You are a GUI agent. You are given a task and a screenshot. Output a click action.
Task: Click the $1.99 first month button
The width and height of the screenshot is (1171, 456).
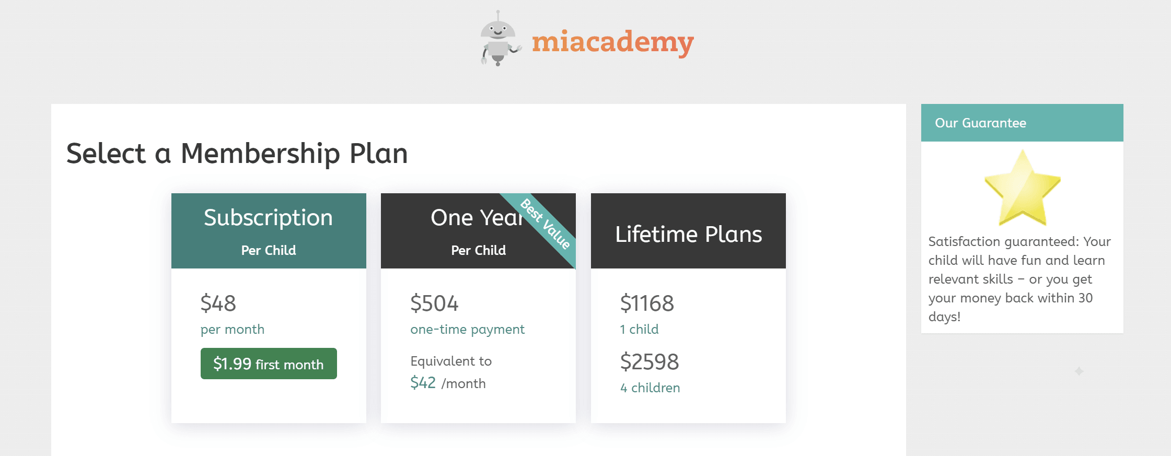[268, 364]
